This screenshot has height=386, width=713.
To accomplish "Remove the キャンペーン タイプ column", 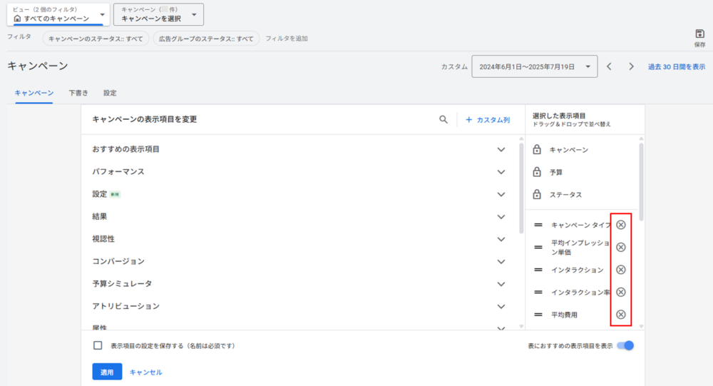I will [x=620, y=225].
